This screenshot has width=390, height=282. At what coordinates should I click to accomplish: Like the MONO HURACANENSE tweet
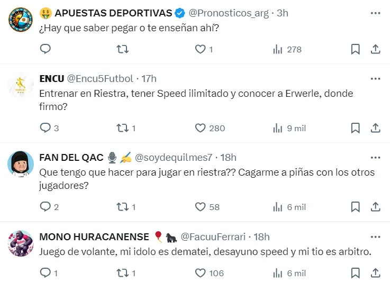pos(200,273)
